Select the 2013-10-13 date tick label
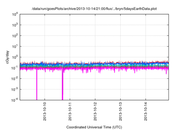Image resolution: width=186 pixels, height=130 pixels. pos(120,111)
